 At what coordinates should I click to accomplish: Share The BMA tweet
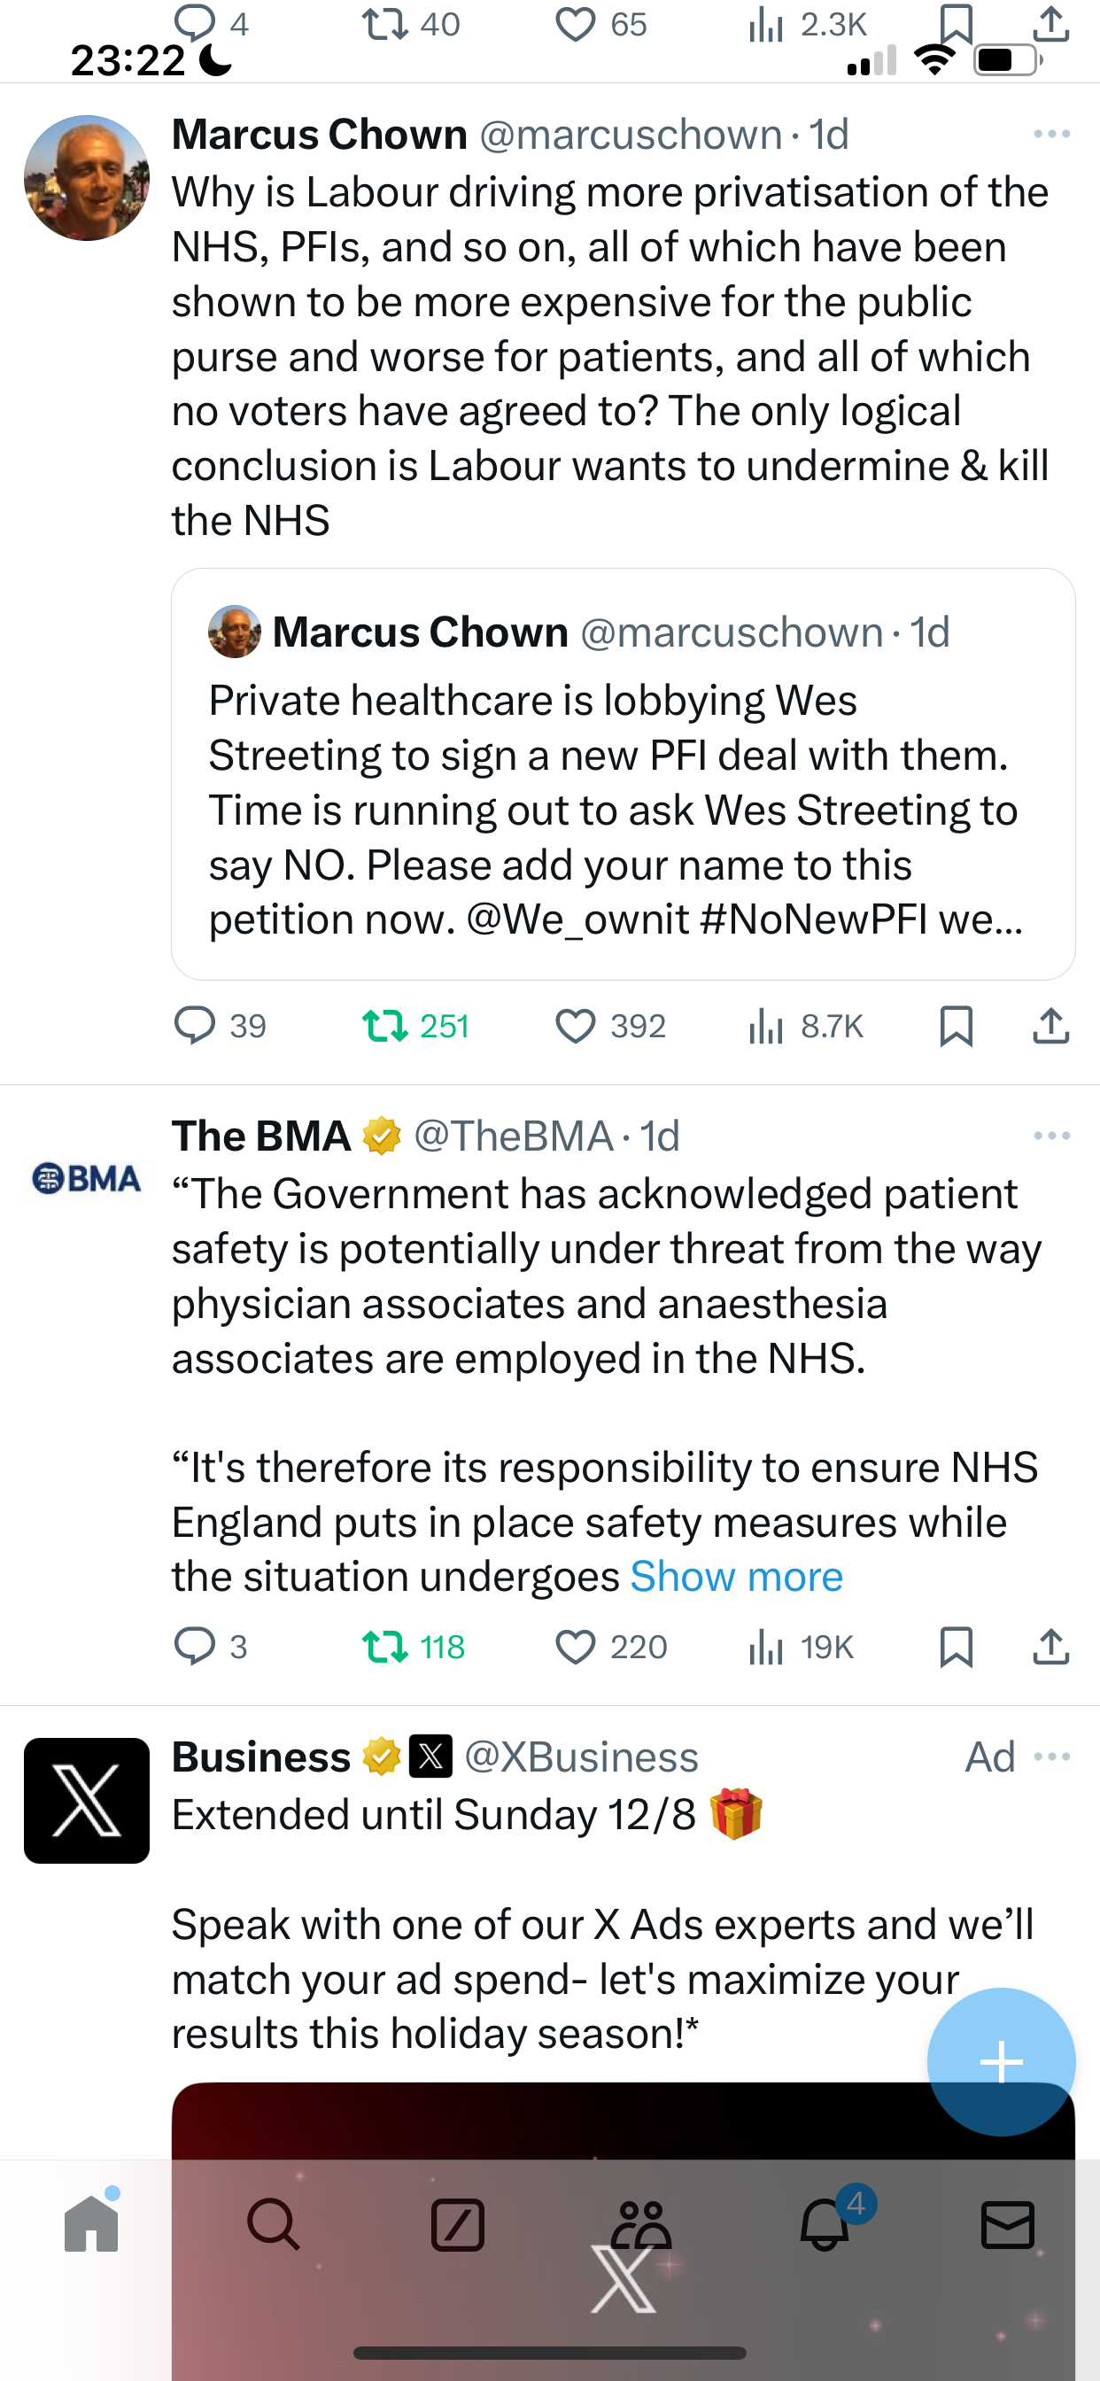coord(1051,1646)
